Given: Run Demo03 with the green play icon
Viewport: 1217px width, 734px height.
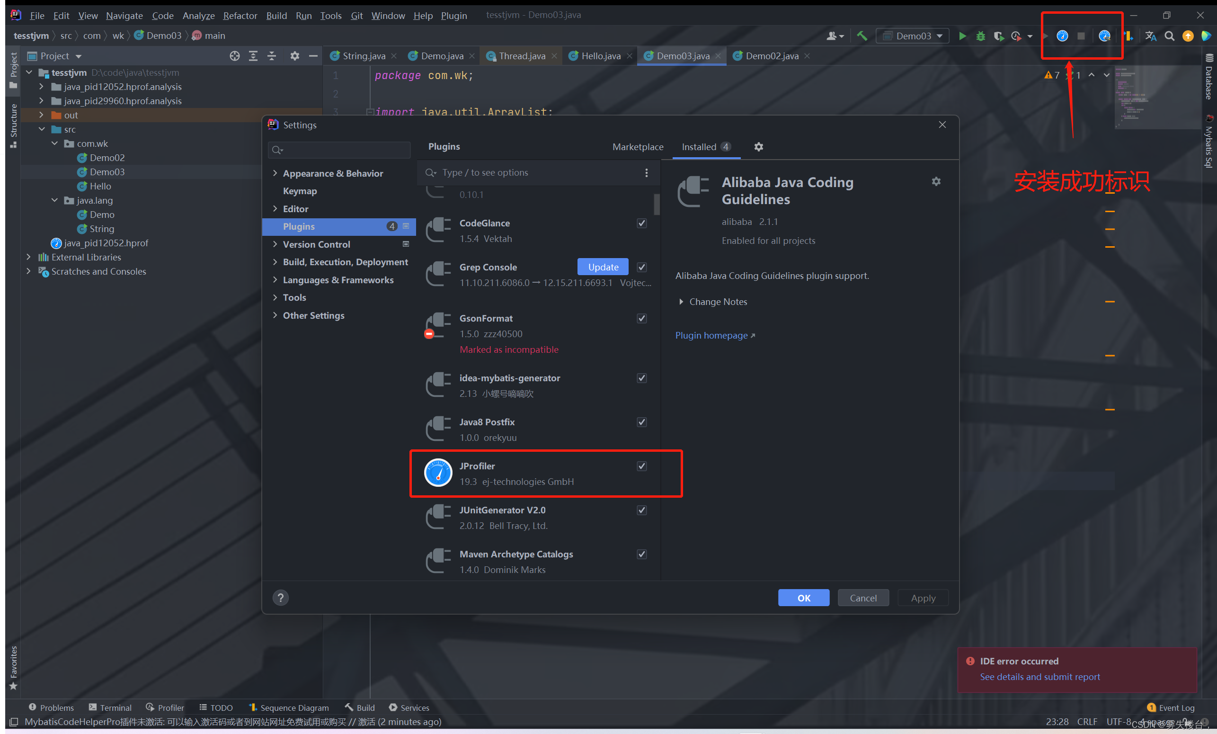Looking at the screenshot, I should 962,36.
